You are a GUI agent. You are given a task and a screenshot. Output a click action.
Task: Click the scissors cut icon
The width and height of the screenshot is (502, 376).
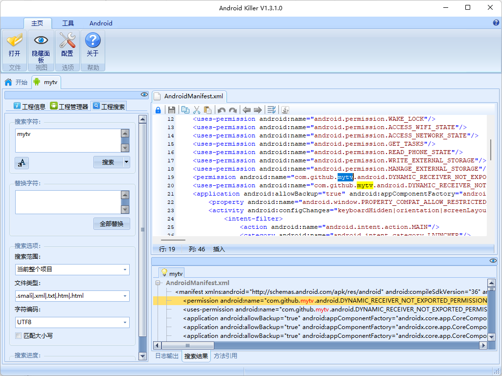tap(197, 110)
